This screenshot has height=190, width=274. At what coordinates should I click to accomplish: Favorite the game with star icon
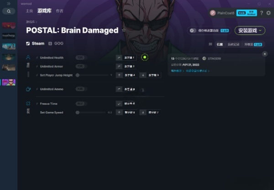(x=124, y=30)
